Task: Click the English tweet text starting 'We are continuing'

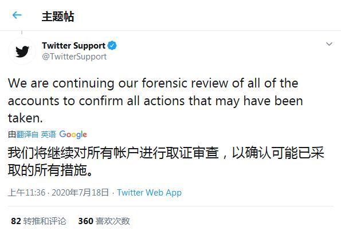Action: coord(155,101)
